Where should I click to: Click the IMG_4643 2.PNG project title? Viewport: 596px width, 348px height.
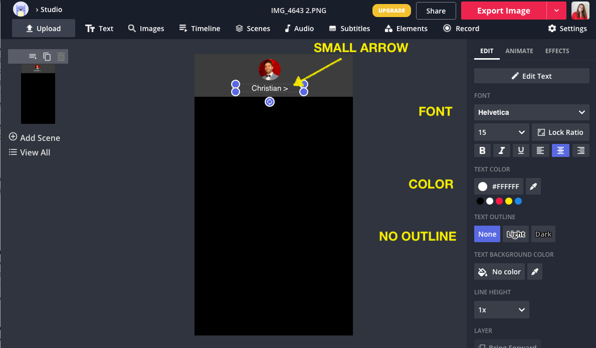tap(298, 11)
